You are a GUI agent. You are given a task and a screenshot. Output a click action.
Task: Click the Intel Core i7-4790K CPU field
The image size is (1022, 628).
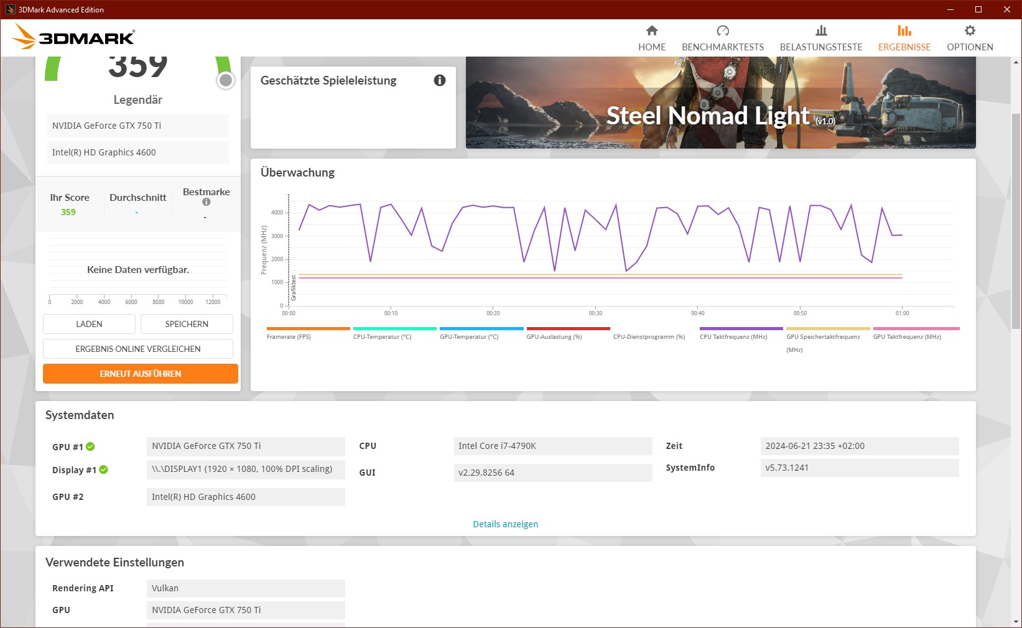click(553, 446)
